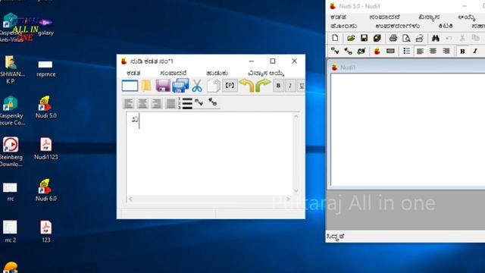Click the keyboard icon in Nudi 5.0 toolbar

(390, 51)
